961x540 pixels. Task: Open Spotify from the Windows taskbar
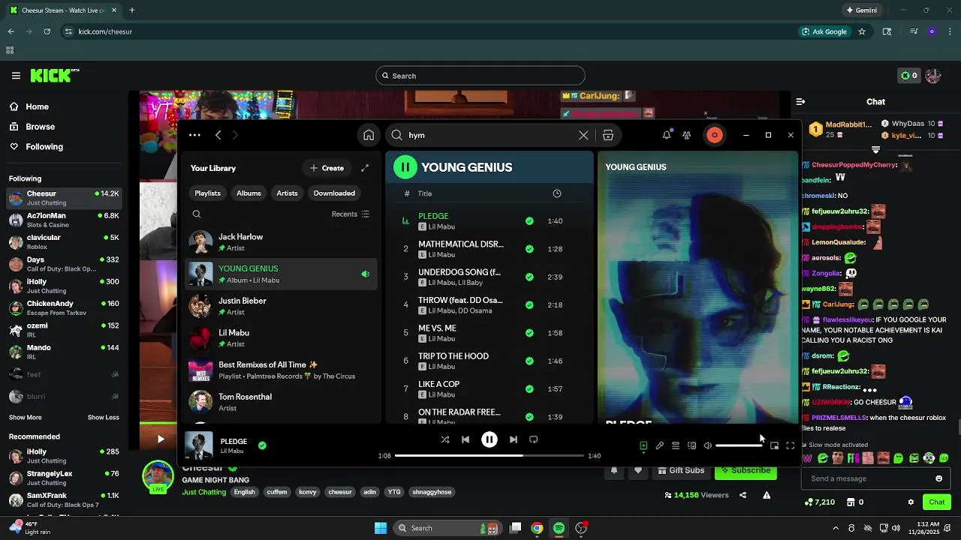point(559,528)
